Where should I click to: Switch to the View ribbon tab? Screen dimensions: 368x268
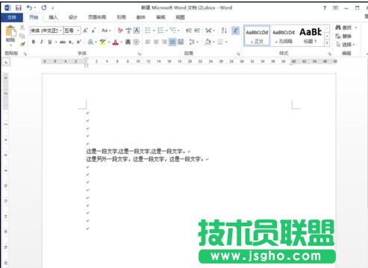point(180,17)
